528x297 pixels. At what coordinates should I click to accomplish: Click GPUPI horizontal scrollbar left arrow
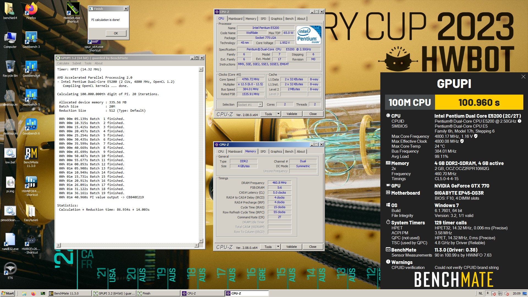click(x=59, y=245)
